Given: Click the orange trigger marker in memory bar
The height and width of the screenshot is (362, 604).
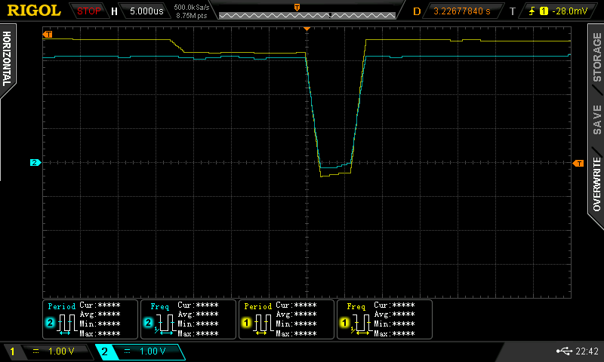Looking at the screenshot, I should (297, 7).
